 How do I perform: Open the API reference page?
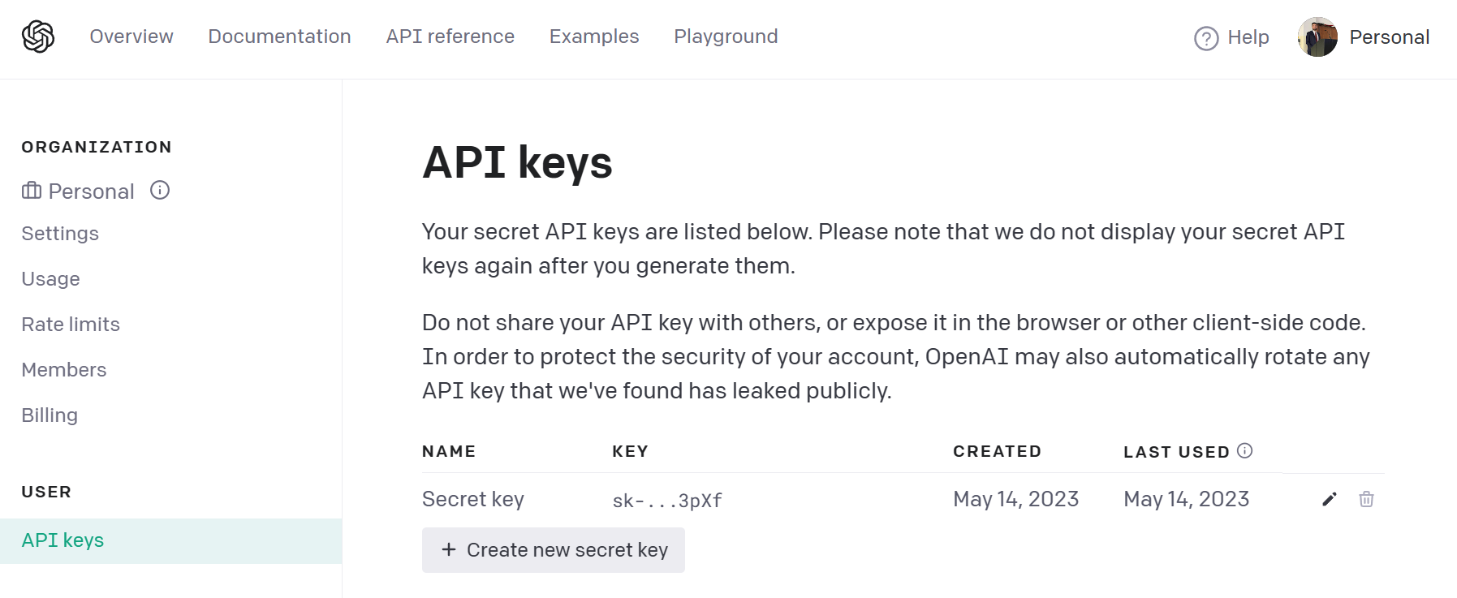[x=450, y=37]
